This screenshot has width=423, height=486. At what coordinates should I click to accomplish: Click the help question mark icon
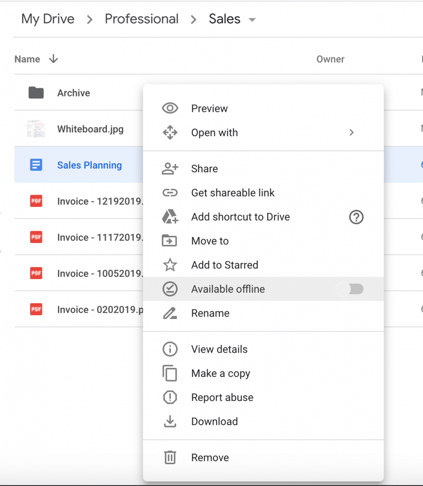click(x=356, y=217)
